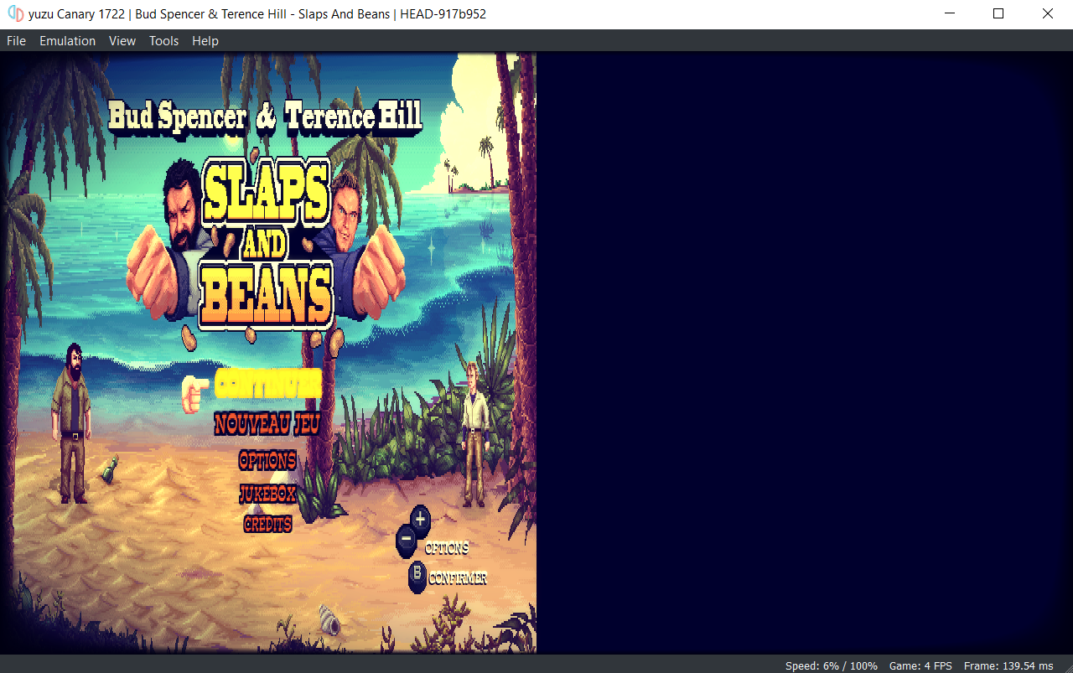Click the Speed 6% status entry
This screenshot has width=1073, height=673.
click(x=832, y=665)
